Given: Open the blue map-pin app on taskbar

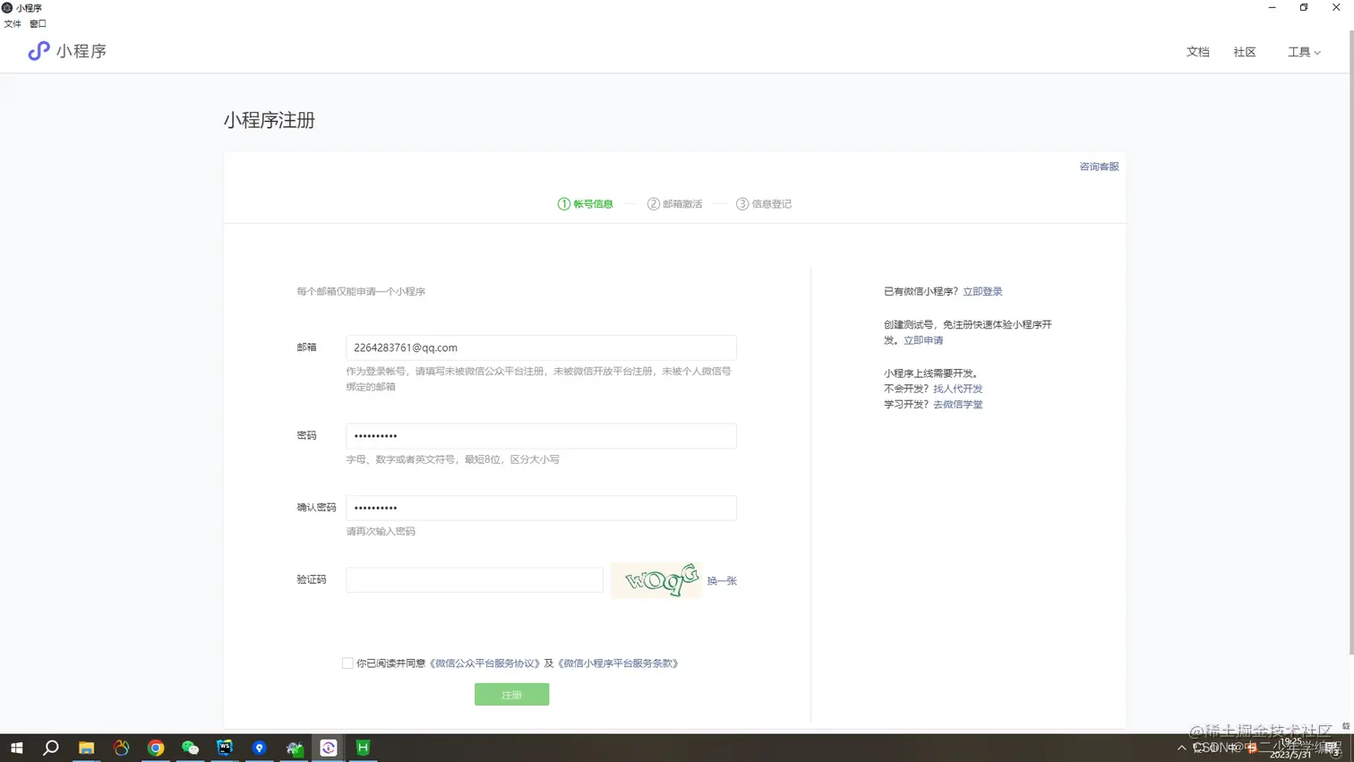Looking at the screenshot, I should 260,748.
